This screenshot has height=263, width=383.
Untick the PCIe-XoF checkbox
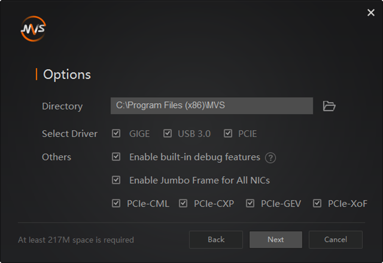coord(317,203)
